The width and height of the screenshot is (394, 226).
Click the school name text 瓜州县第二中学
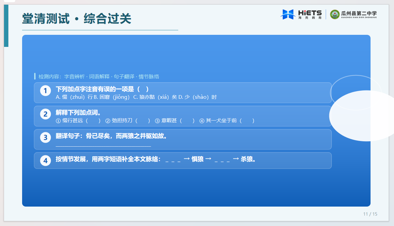[359, 13]
